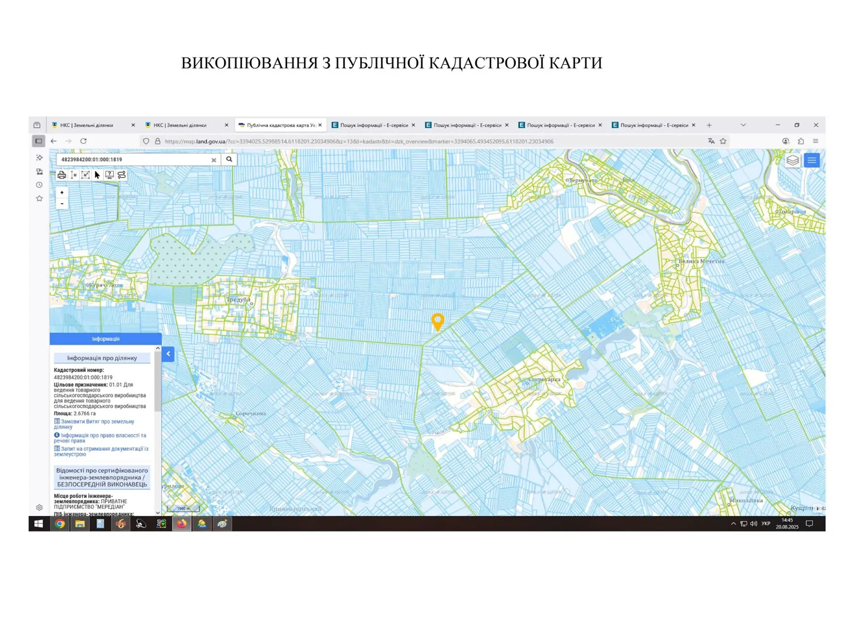
Task: Open Google Chrome from the taskbar
Action: [60, 524]
